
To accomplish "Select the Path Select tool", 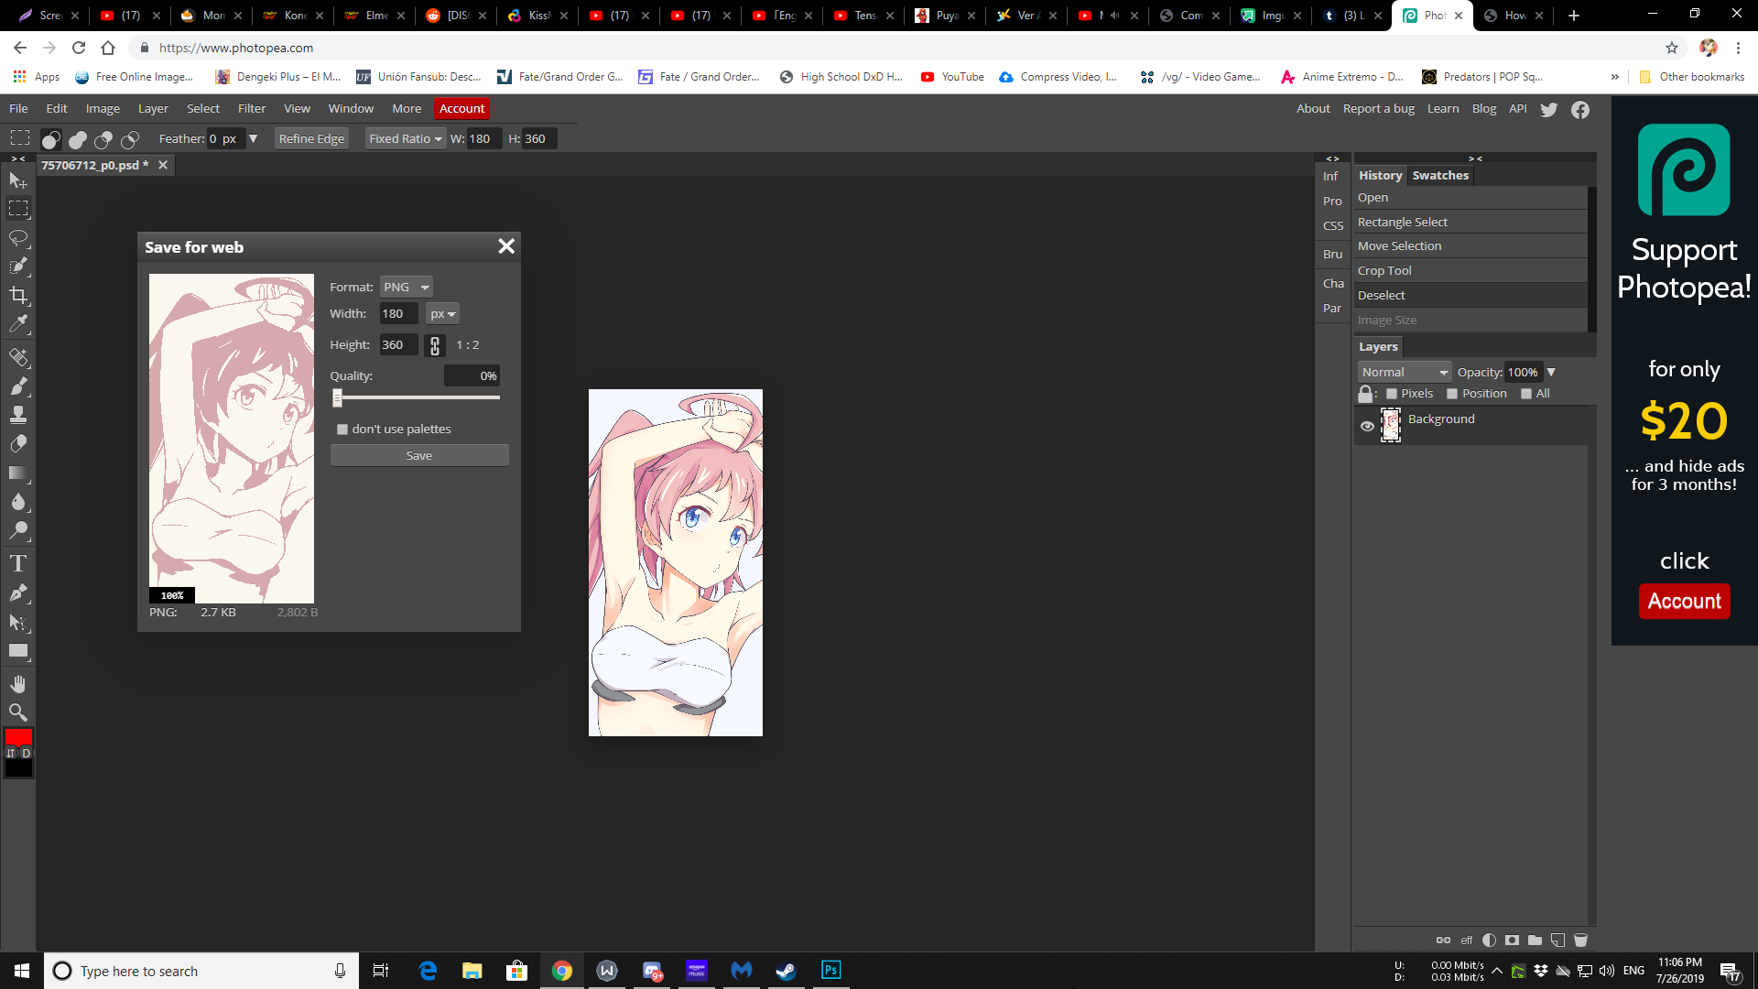I will pyautogui.click(x=18, y=622).
